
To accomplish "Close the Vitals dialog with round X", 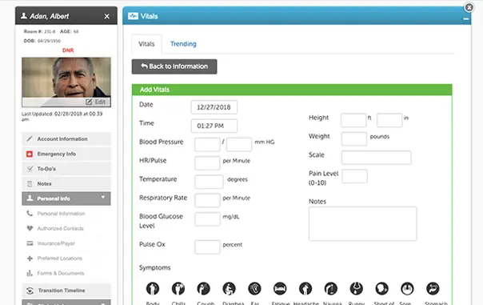I will [469, 7].
